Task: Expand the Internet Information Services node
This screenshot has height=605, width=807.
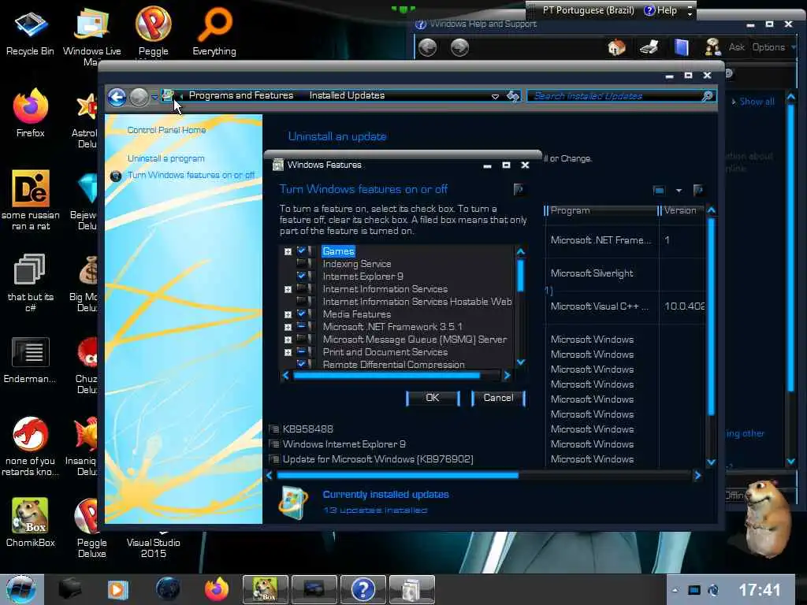Action: coord(288,289)
